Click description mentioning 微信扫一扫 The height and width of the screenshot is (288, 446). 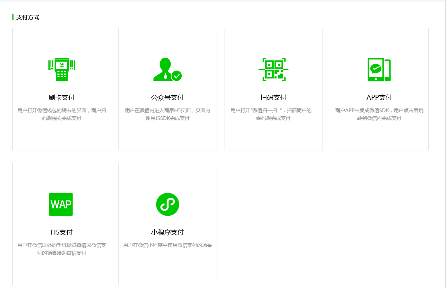point(273,114)
